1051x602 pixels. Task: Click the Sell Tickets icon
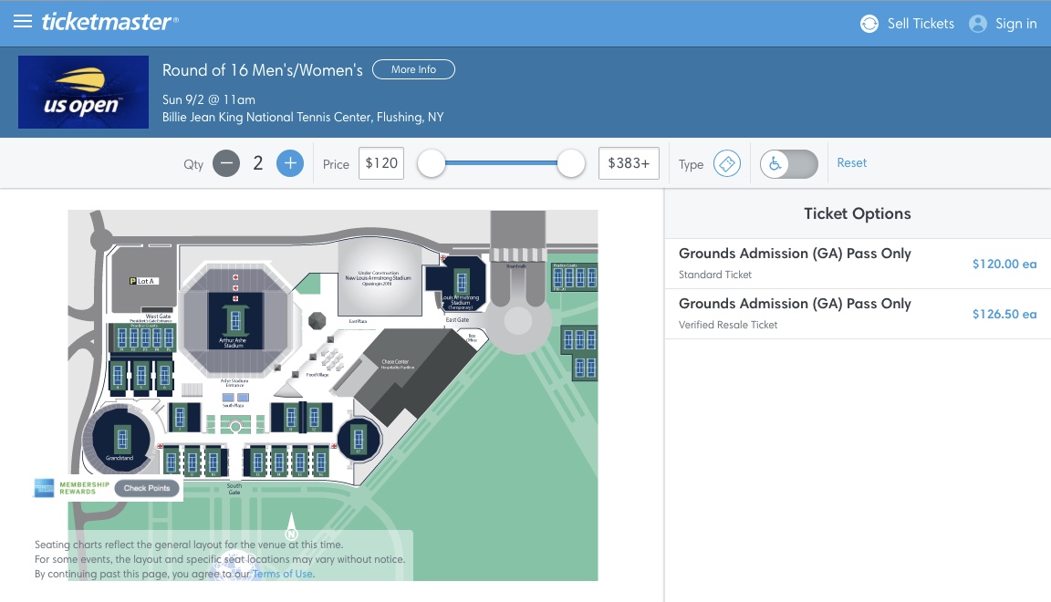(x=869, y=24)
